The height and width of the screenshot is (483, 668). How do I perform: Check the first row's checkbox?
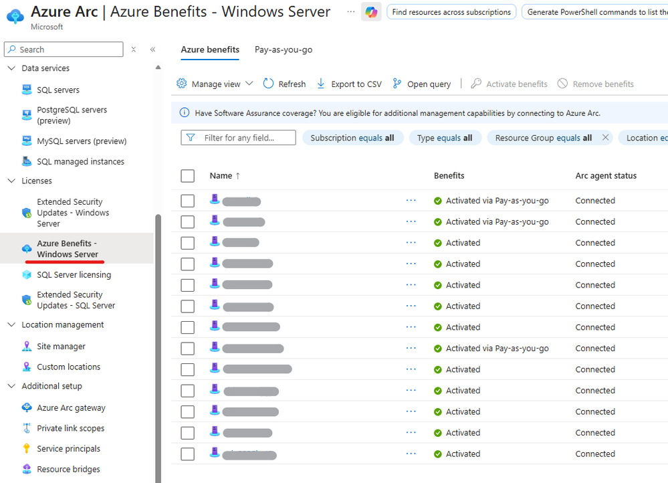[x=187, y=201]
